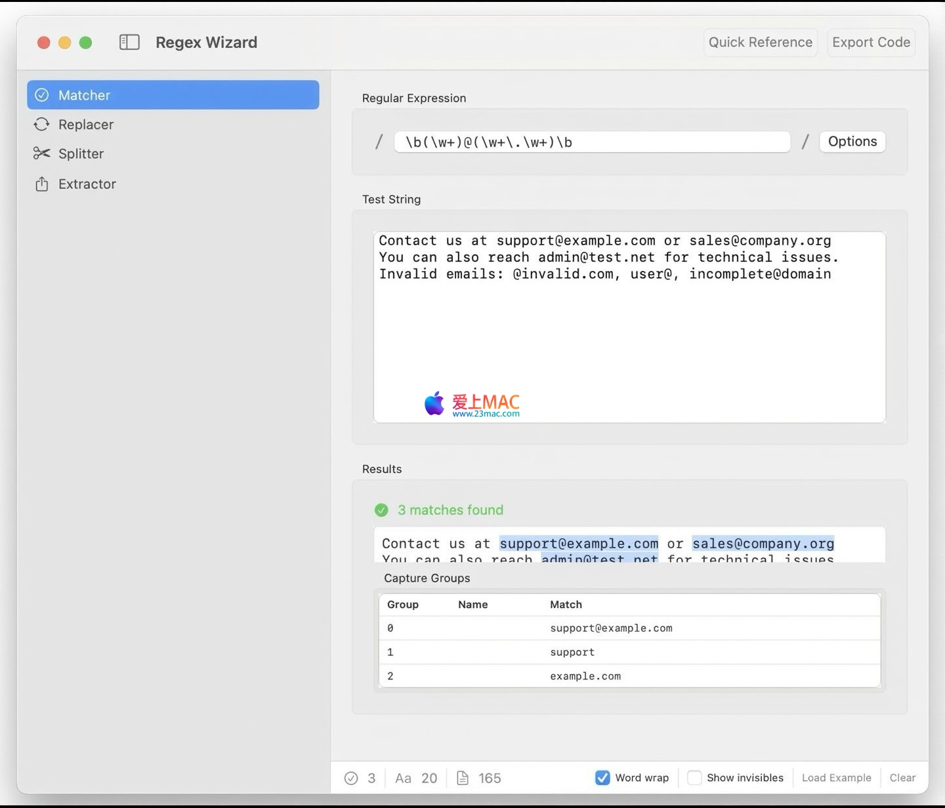Click the Splitter scissors icon
945x808 pixels.
click(42, 153)
